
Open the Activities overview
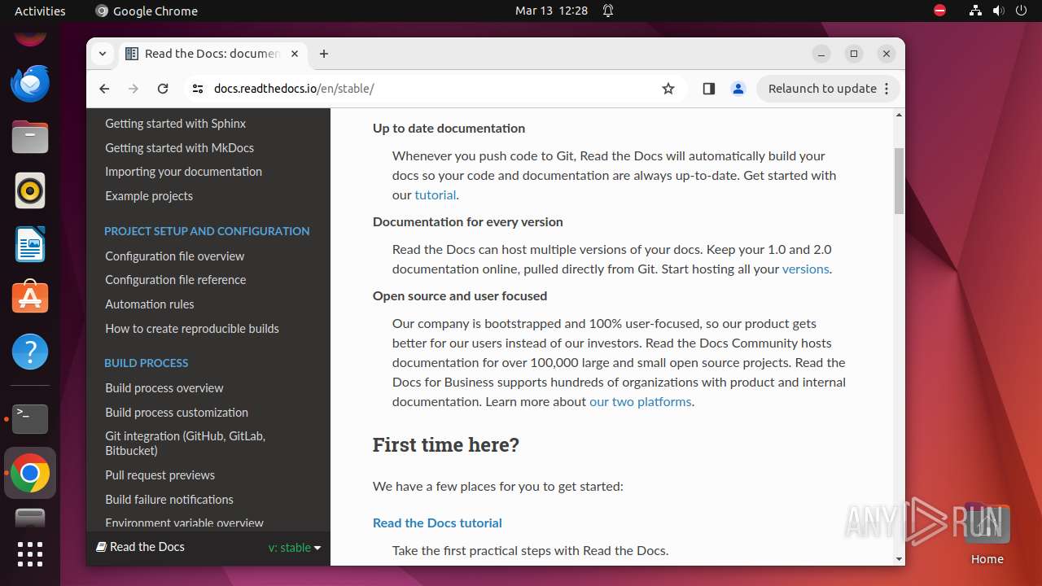pos(40,11)
